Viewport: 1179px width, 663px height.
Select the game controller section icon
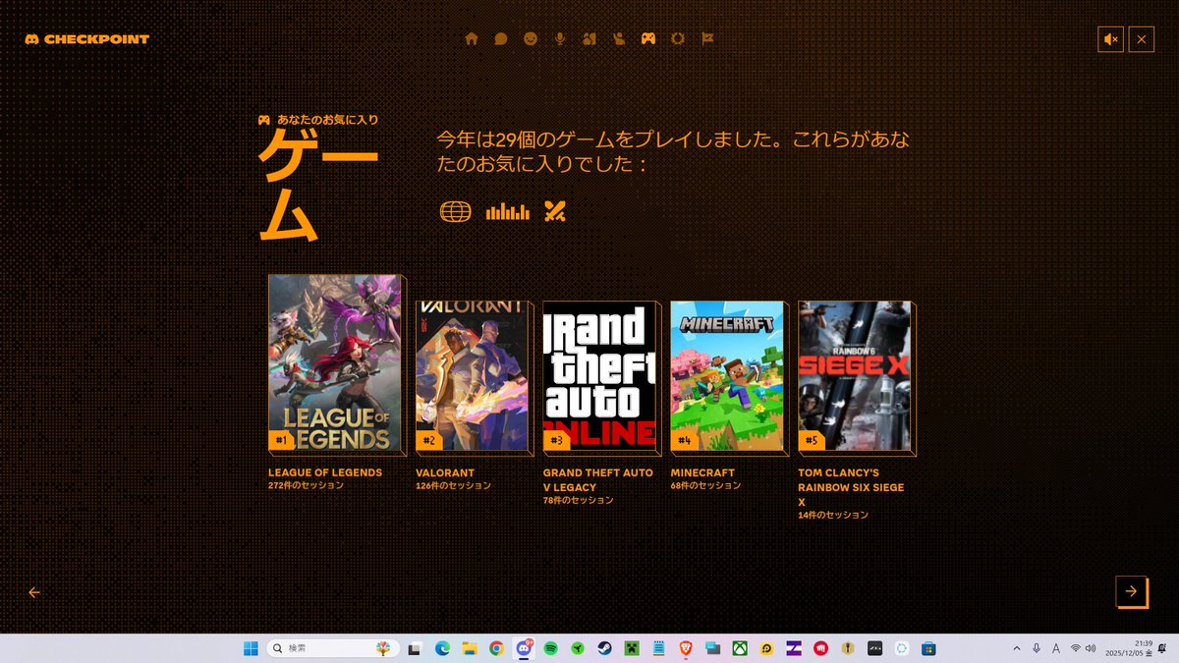click(x=648, y=39)
